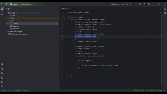Change LF line separator

click(147, 90)
